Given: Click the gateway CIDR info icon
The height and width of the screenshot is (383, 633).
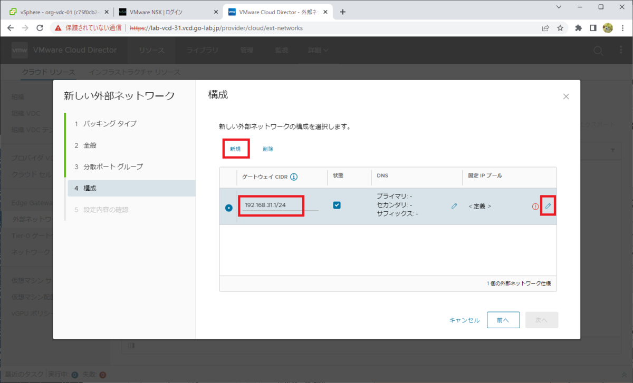Looking at the screenshot, I should [x=294, y=177].
